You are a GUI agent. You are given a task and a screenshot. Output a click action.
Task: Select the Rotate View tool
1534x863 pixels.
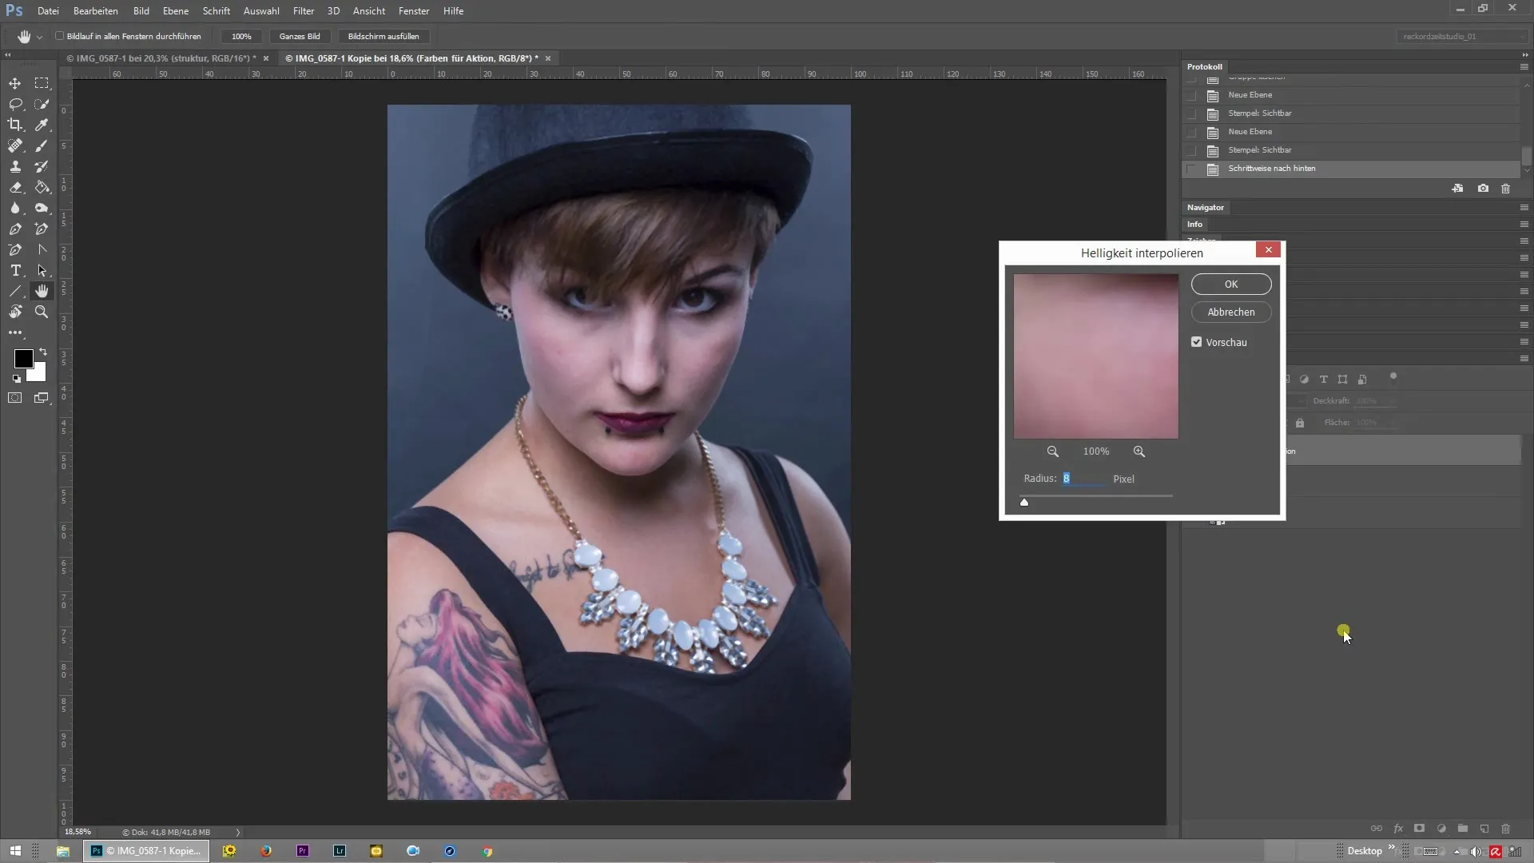click(15, 312)
